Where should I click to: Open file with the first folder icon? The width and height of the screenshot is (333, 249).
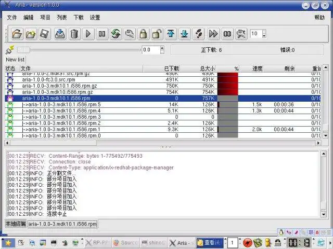pos(17,34)
